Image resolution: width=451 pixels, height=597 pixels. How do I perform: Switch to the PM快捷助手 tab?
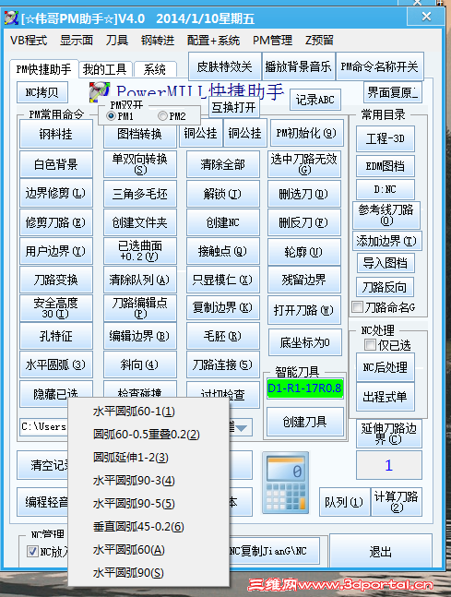point(43,69)
